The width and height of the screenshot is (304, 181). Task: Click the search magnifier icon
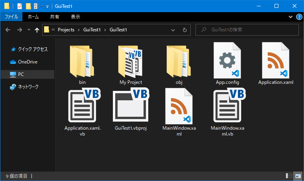point(204,30)
